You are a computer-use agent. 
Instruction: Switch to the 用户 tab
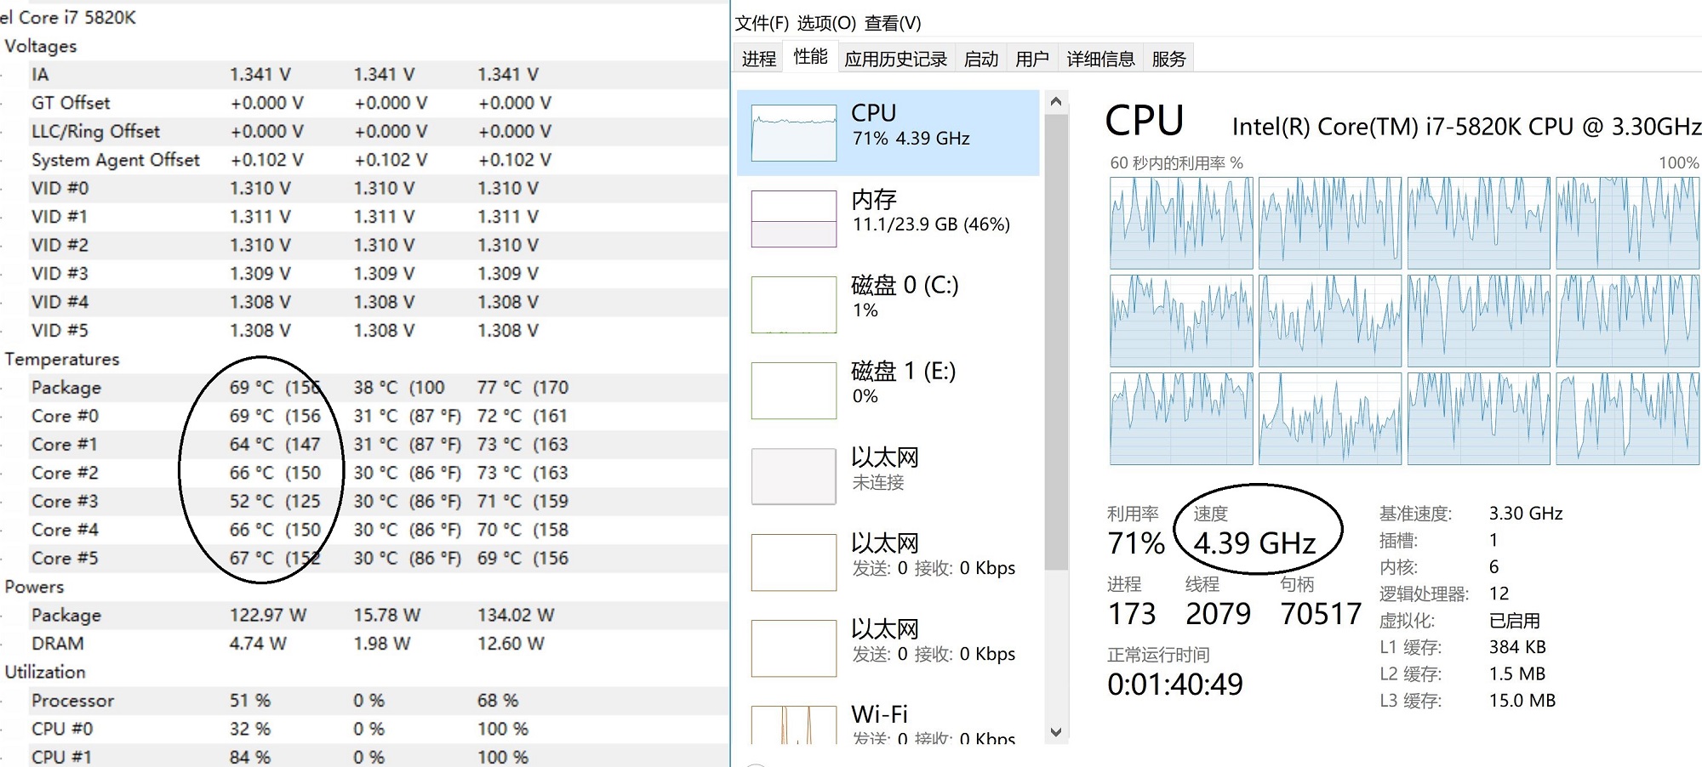1031,58
